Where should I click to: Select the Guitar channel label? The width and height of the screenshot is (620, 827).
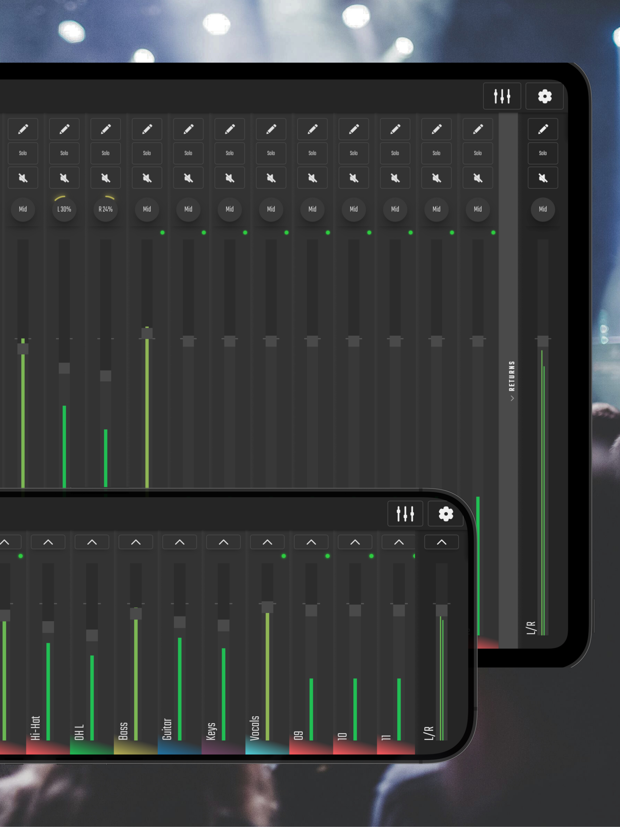[x=167, y=729]
